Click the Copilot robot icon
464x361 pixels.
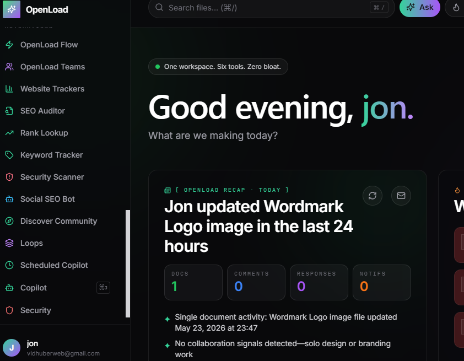pos(9,288)
